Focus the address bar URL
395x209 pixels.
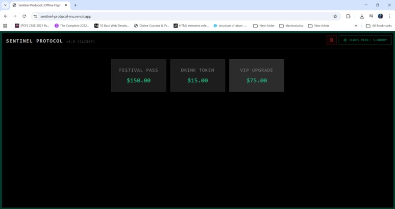click(66, 16)
